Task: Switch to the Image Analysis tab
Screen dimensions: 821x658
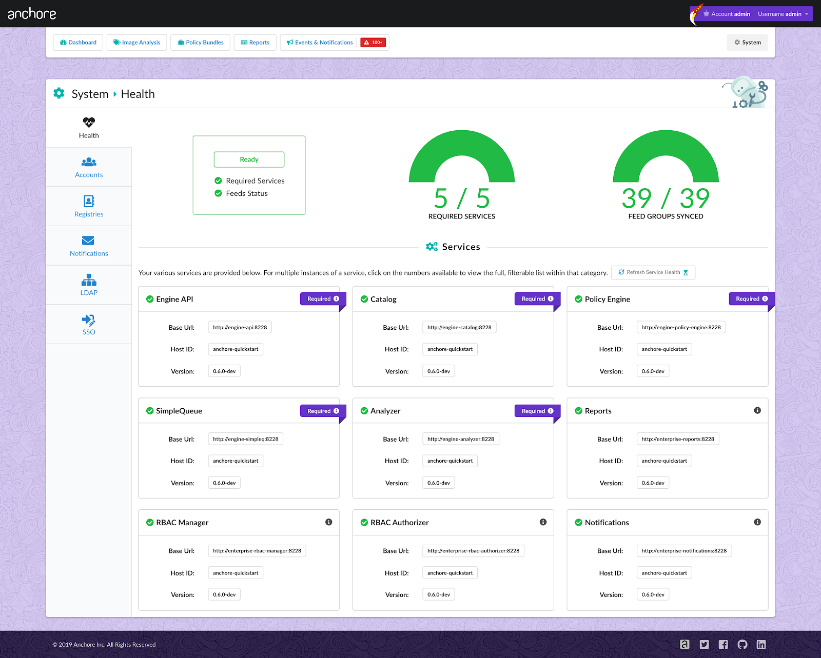Action: 136,42
